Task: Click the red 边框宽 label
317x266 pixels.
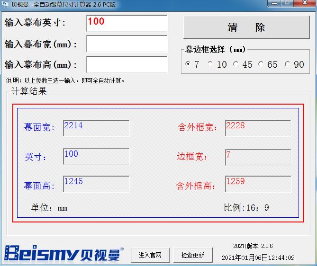Action: click(192, 157)
